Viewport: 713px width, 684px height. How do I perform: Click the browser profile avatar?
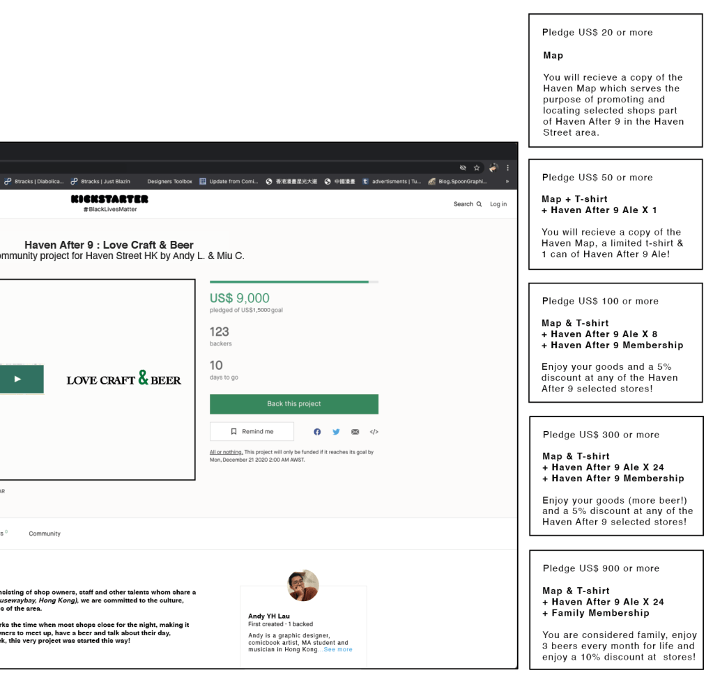pyautogui.click(x=493, y=168)
